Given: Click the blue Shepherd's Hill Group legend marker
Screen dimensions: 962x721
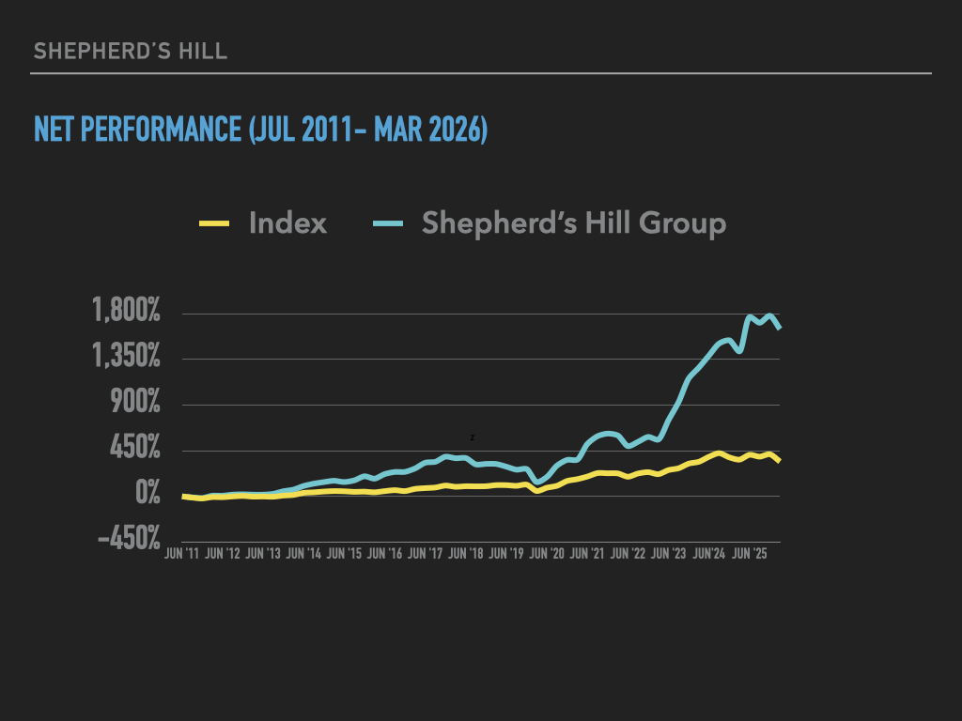Looking at the screenshot, I should point(387,223).
